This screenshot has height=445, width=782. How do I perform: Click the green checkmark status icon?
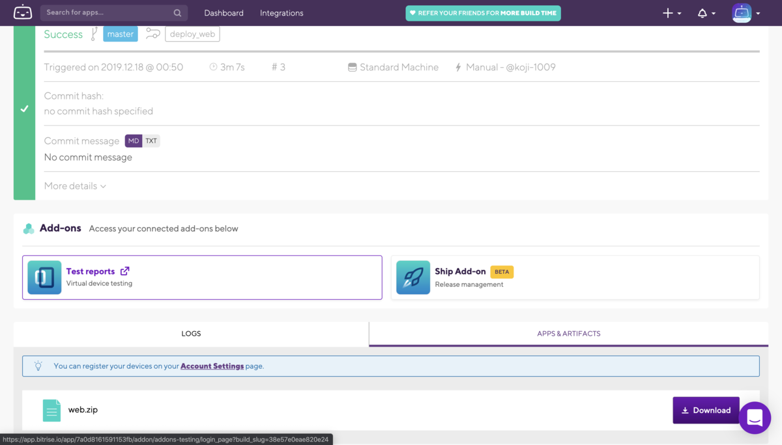tap(24, 109)
